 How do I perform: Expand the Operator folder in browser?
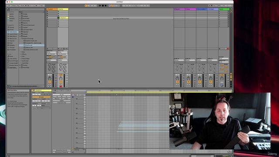pyautogui.click(x=20, y=32)
